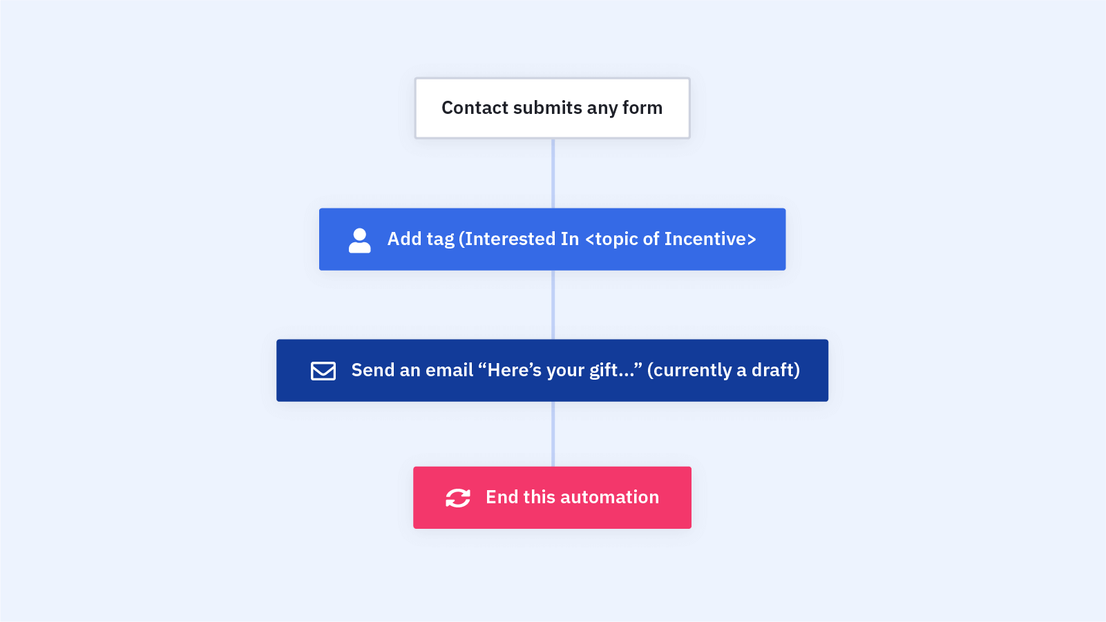The width and height of the screenshot is (1106, 622).
Task: Click connector line between Add tag and Send email
Action: [x=553, y=304]
